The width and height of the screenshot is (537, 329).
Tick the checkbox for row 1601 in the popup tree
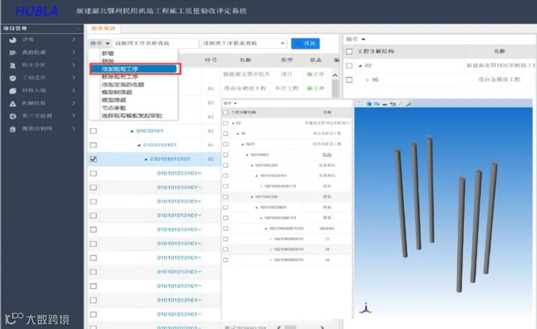225,144
